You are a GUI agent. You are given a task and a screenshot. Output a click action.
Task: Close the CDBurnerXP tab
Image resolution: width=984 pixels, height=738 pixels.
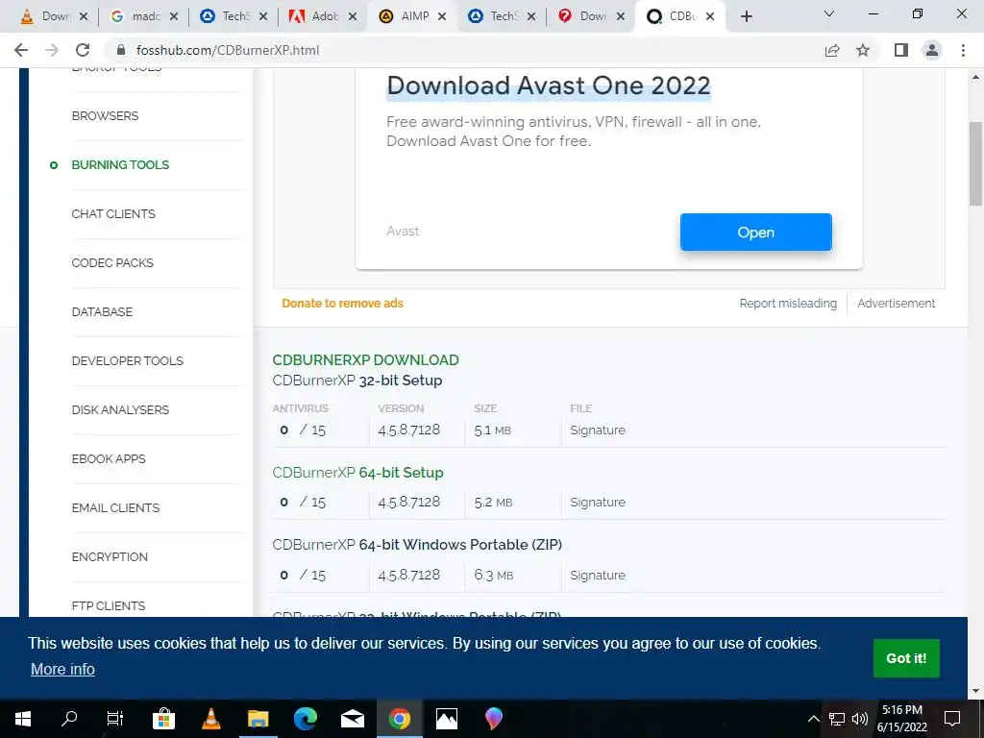coord(710,17)
